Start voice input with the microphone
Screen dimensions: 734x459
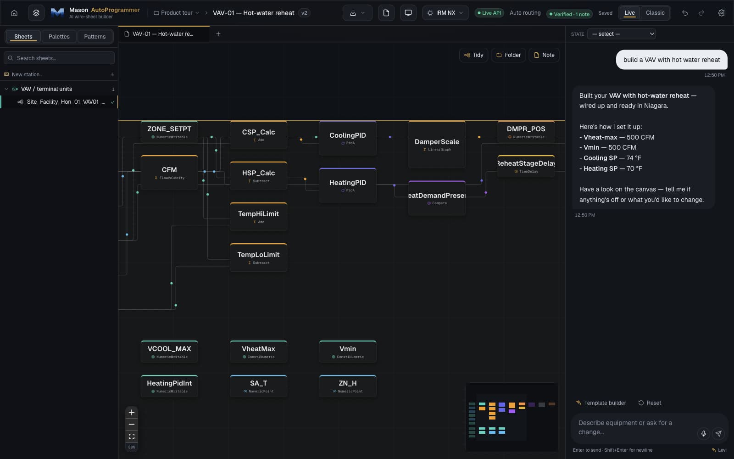pos(703,433)
